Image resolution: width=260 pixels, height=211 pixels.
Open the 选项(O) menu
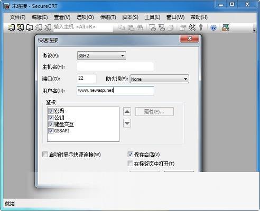[x=85, y=17]
